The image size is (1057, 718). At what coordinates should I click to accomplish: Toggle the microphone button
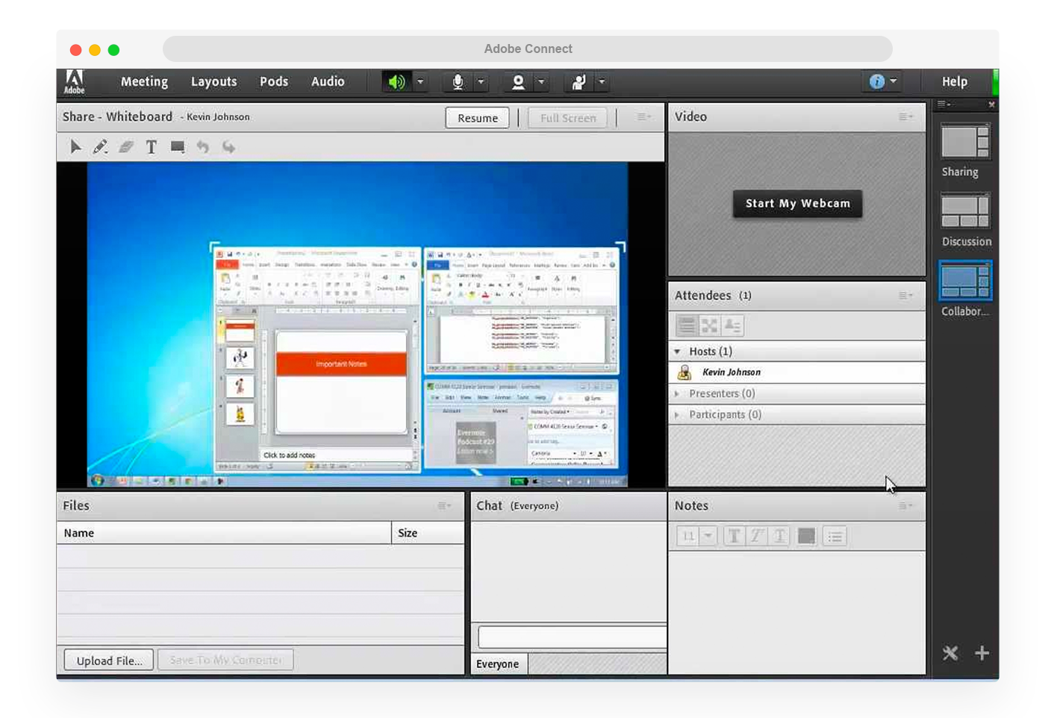(458, 82)
